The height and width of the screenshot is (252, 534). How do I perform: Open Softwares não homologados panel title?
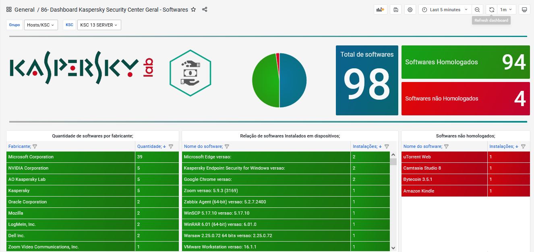click(x=466, y=136)
